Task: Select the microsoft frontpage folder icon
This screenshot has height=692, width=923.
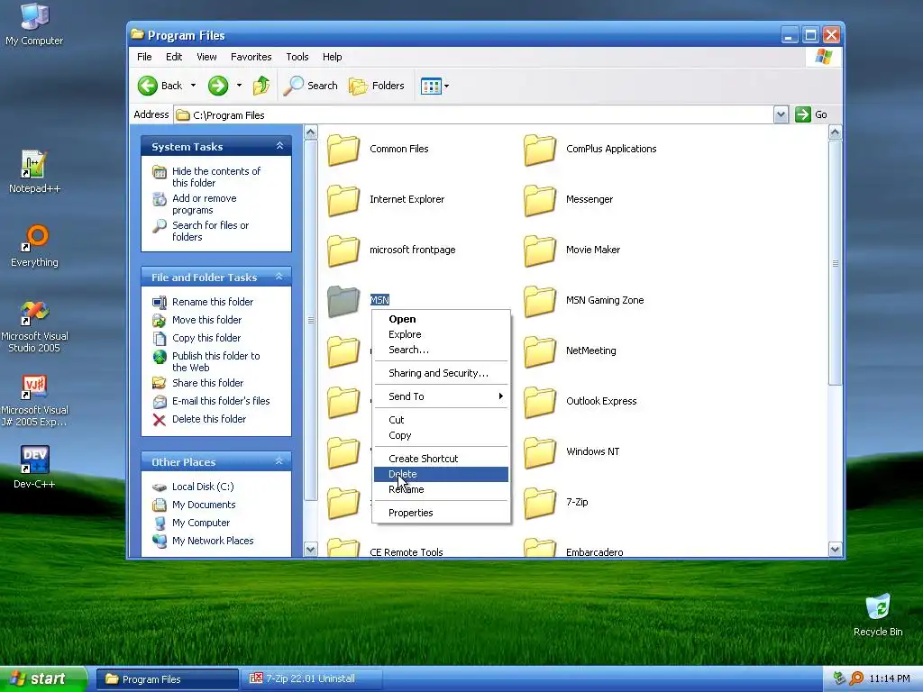Action: click(x=343, y=250)
